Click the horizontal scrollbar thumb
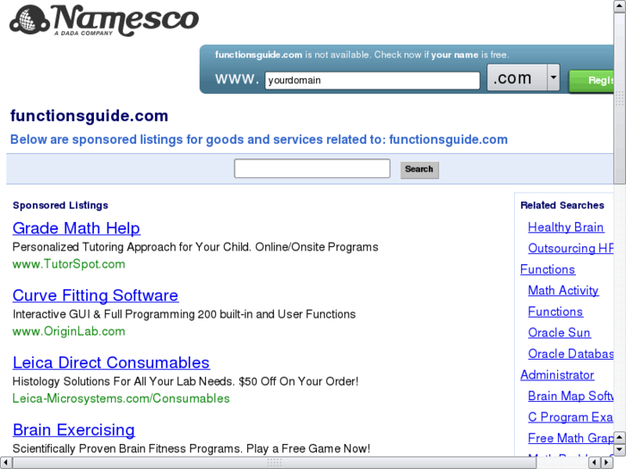 point(275,463)
